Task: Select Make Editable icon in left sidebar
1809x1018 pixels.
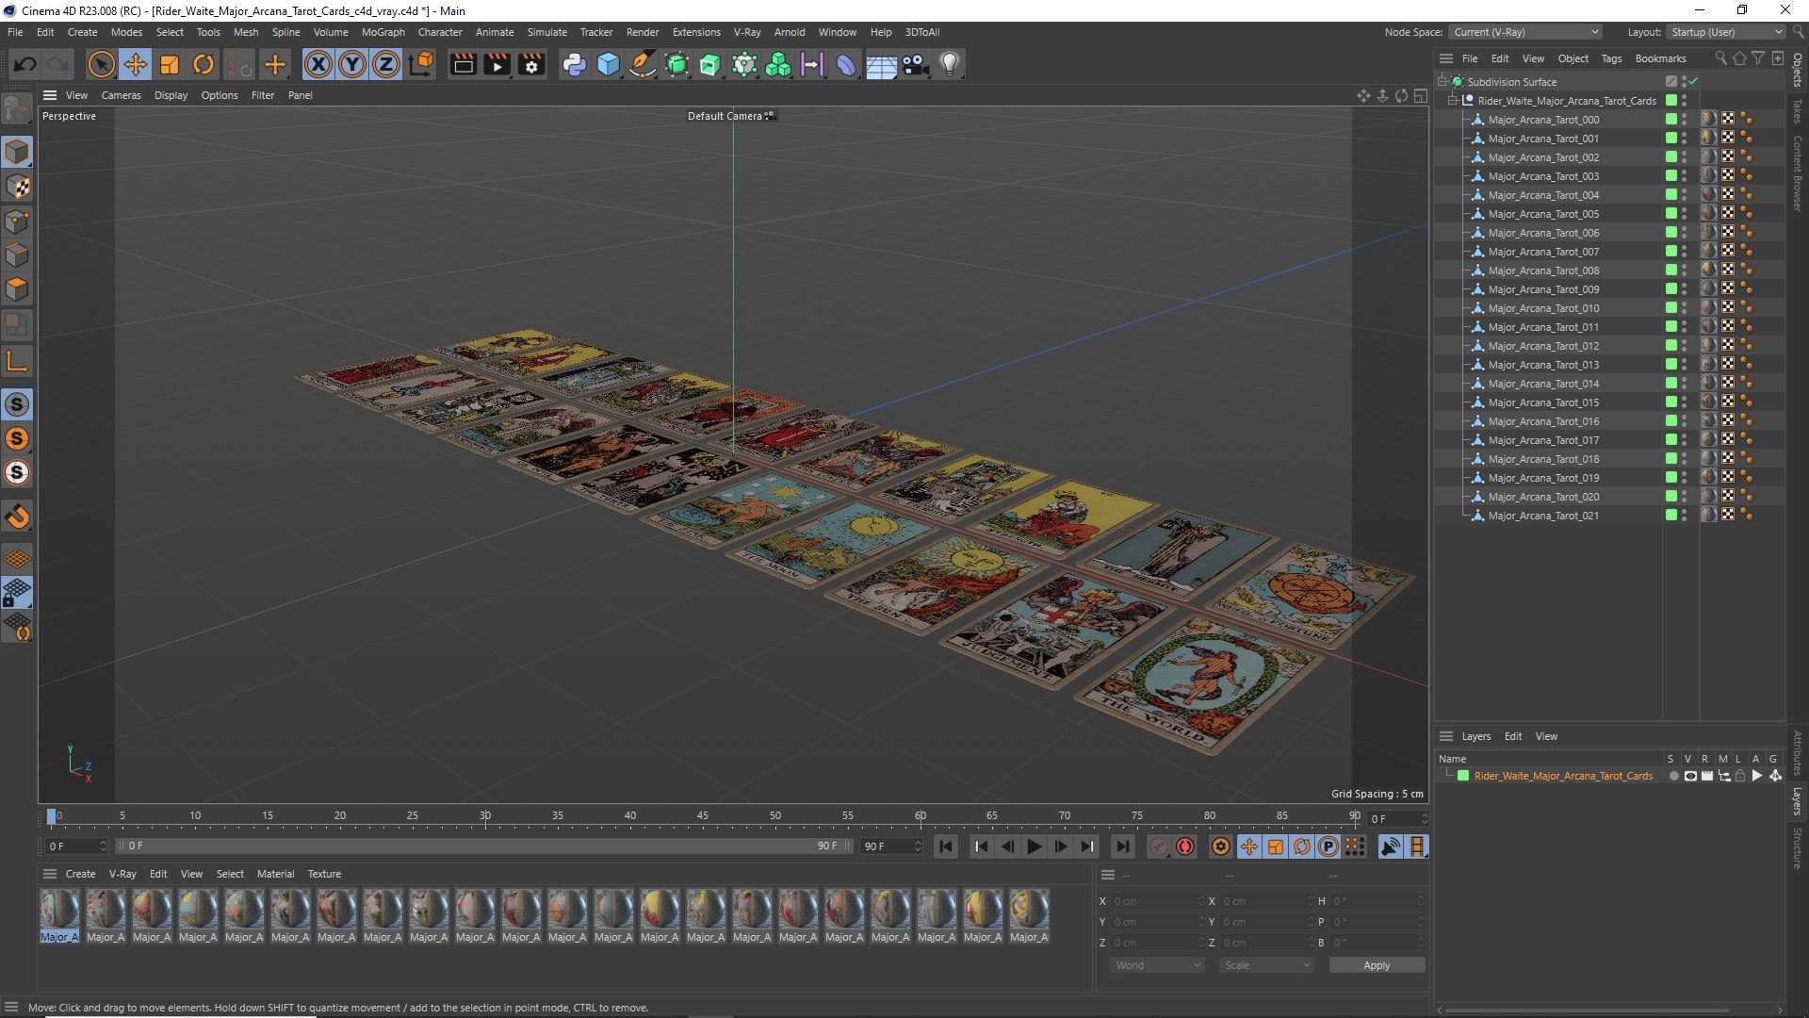Action: click(x=17, y=109)
